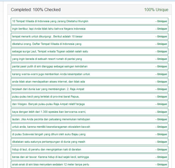Viewport: 175px width, 168px height.
Task: Open the row mentioning "2. Raja Ampat"
Action: tap(48, 89)
